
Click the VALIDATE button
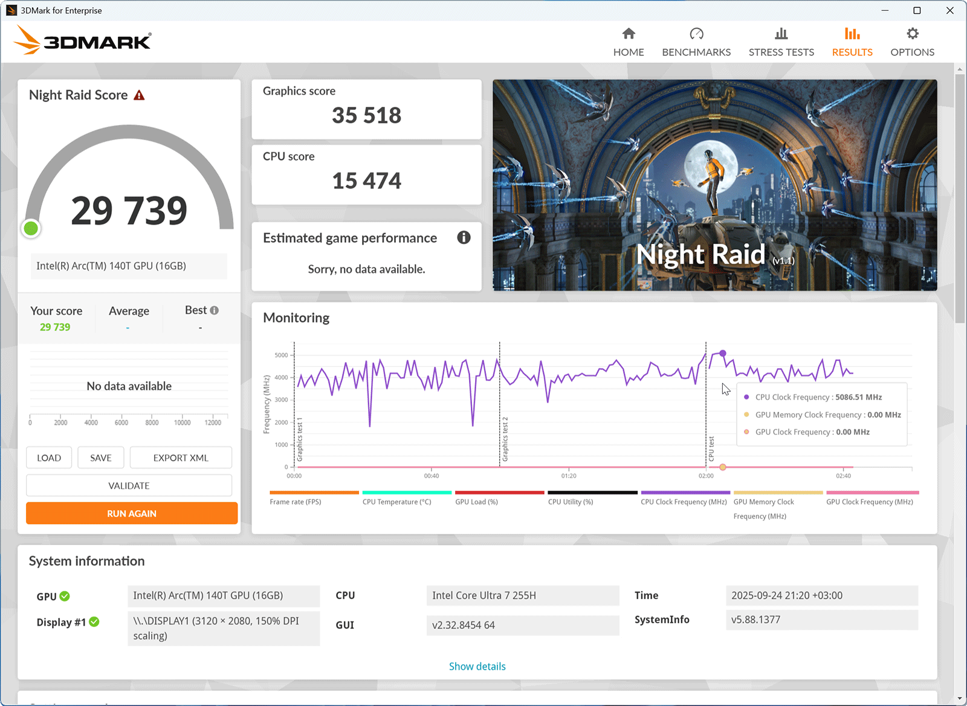[x=129, y=486]
